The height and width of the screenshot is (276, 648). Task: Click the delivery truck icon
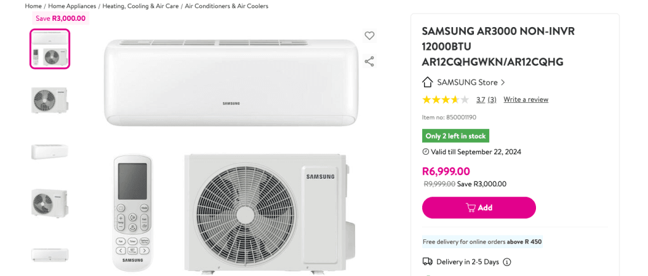428,261
